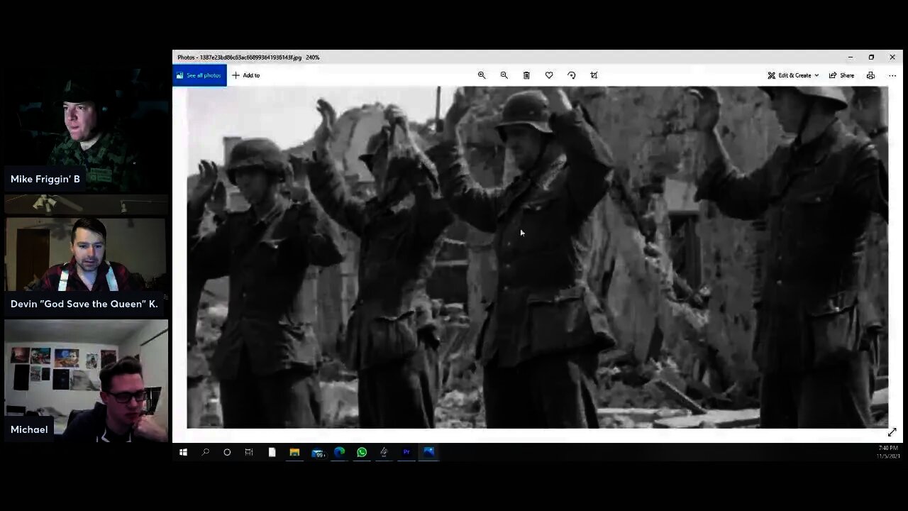Viewport: 908px width, 511px height.
Task: Launch Microsoft Edge from the taskbar
Action: 340,452
